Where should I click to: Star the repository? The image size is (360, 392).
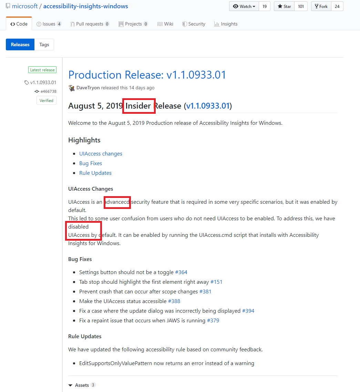point(284,6)
